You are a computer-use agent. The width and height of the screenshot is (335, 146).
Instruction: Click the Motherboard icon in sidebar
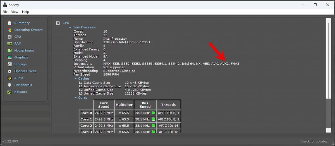click(9, 51)
